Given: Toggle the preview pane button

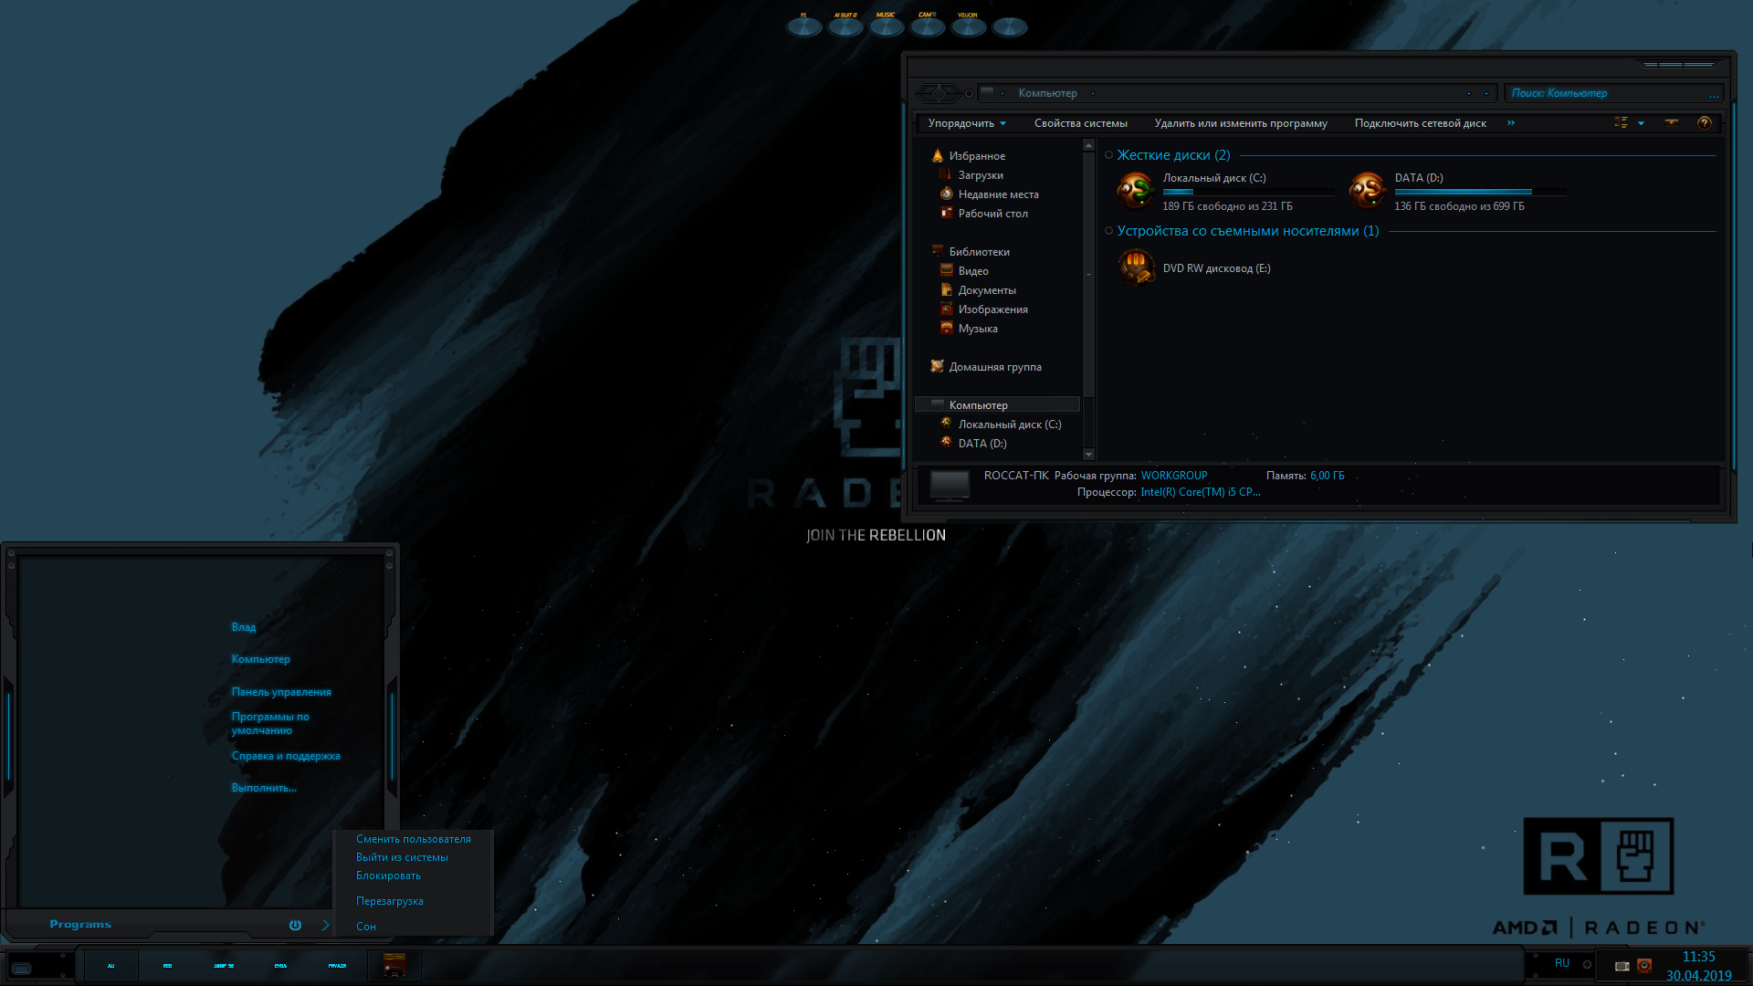Looking at the screenshot, I should click(1672, 122).
